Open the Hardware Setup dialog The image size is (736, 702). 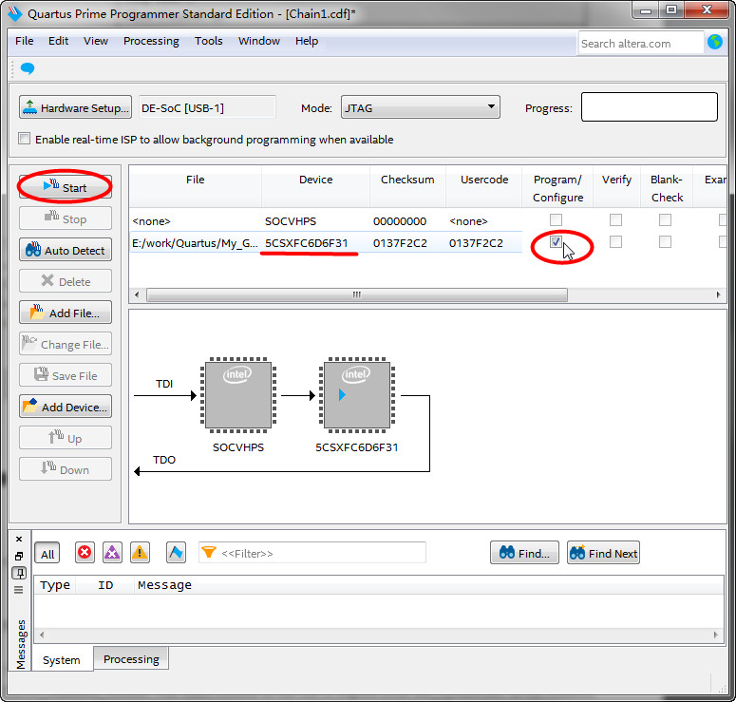[76, 107]
